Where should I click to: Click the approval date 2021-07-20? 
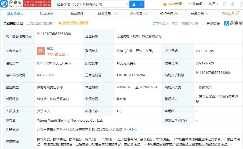pos(205,63)
